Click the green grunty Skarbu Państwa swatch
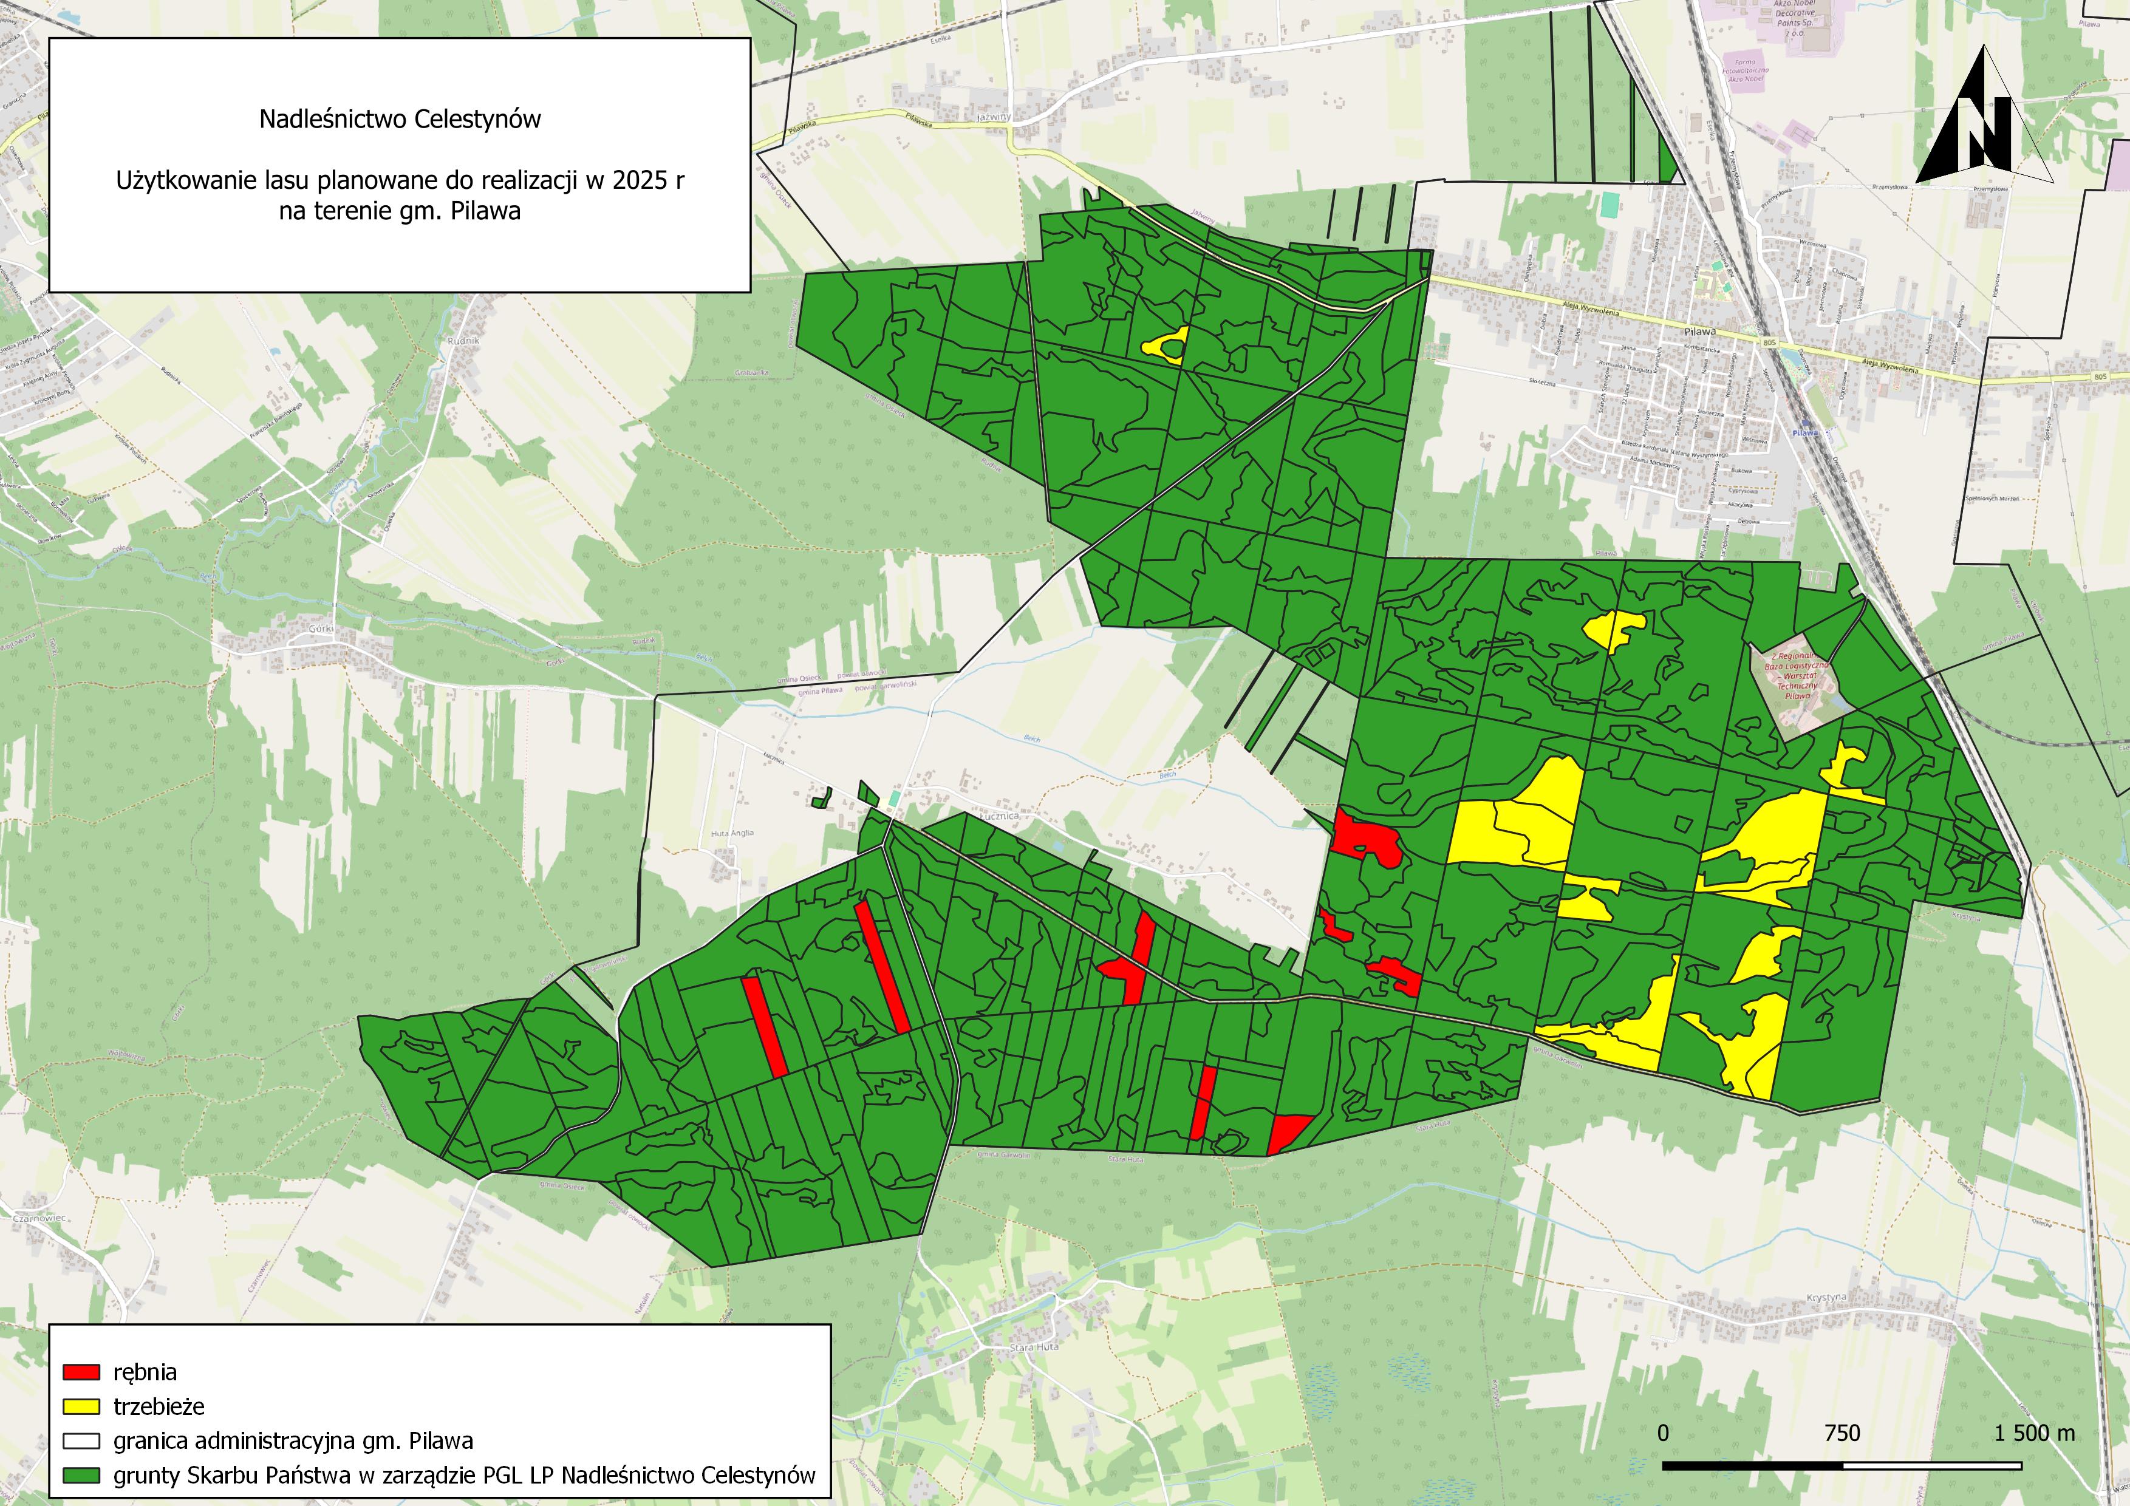Viewport: 2130px width, 1506px height. 81,1476
